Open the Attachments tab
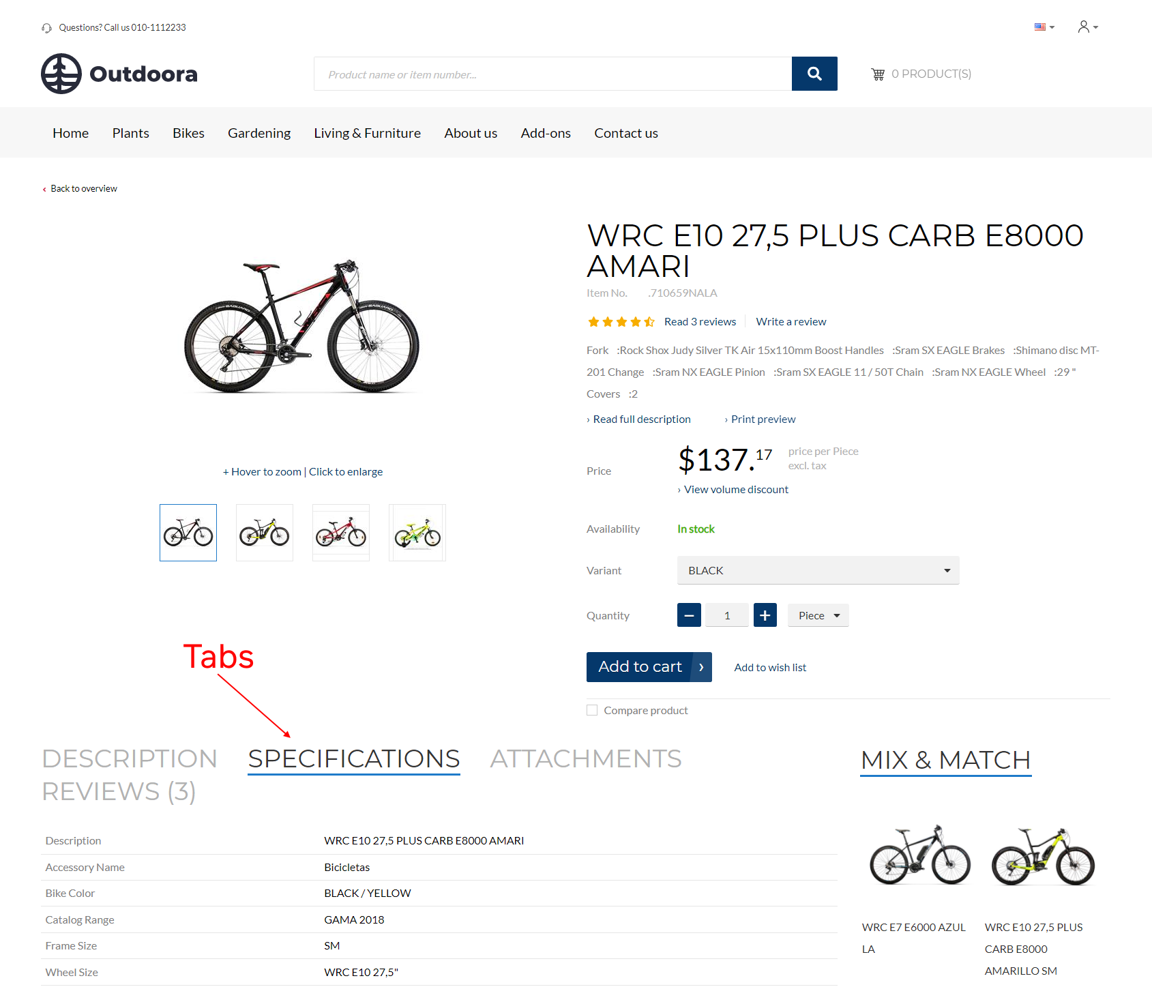Image resolution: width=1152 pixels, height=1002 pixels. click(586, 758)
